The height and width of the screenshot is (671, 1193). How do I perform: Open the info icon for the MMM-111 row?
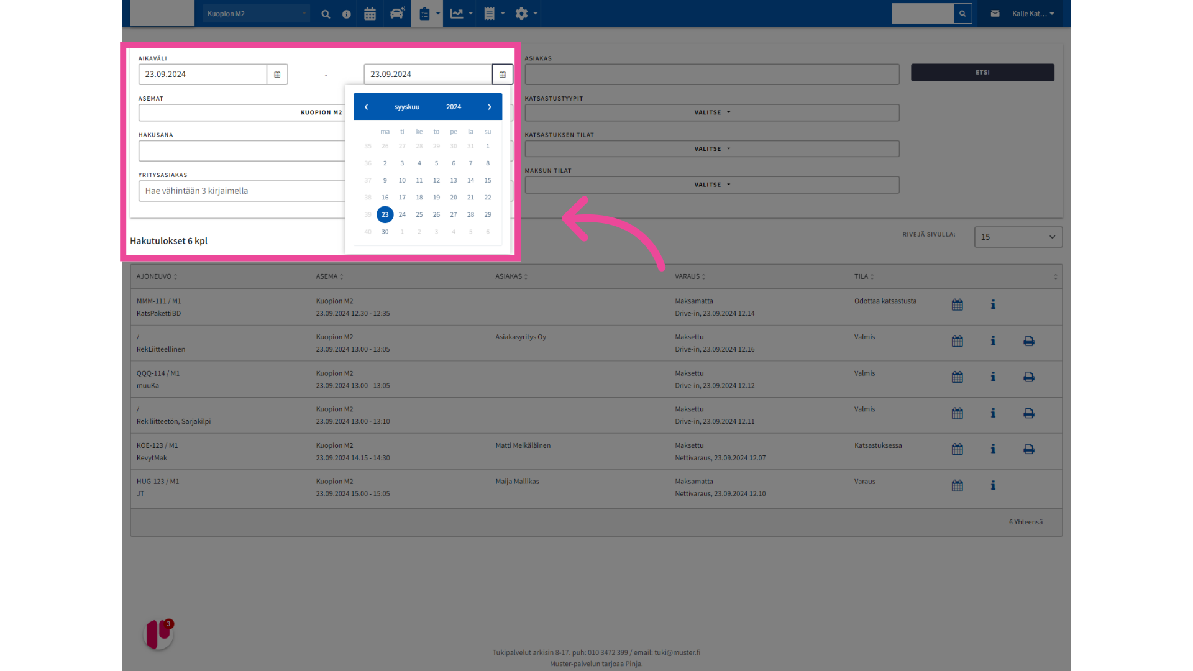993,304
